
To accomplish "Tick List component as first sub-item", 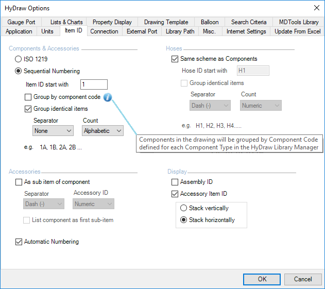I will (26, 220).
